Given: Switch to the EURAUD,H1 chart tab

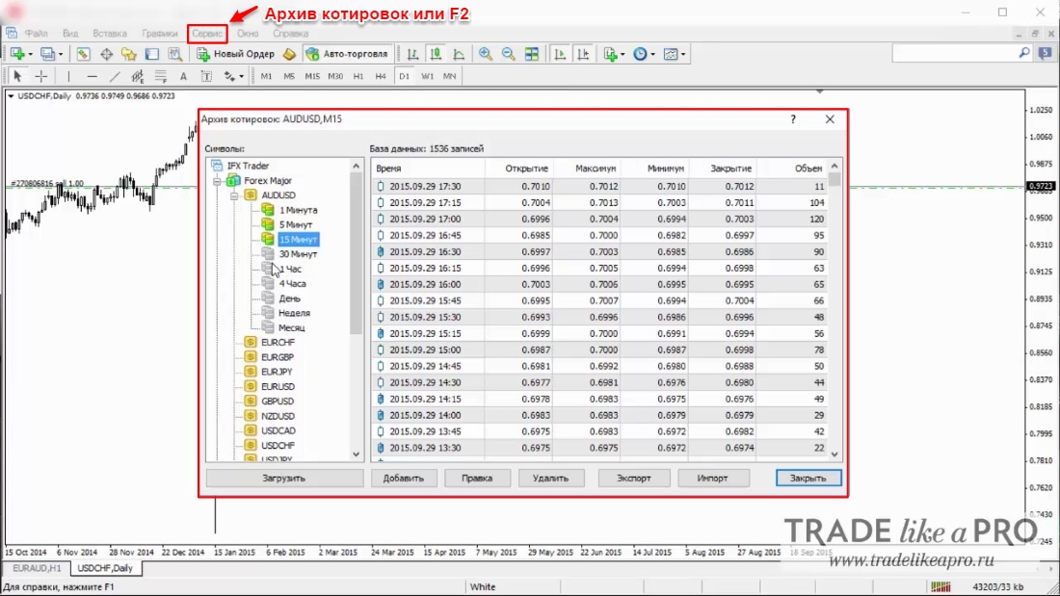Looking at the screenshot, I should (x=37, y=568).
